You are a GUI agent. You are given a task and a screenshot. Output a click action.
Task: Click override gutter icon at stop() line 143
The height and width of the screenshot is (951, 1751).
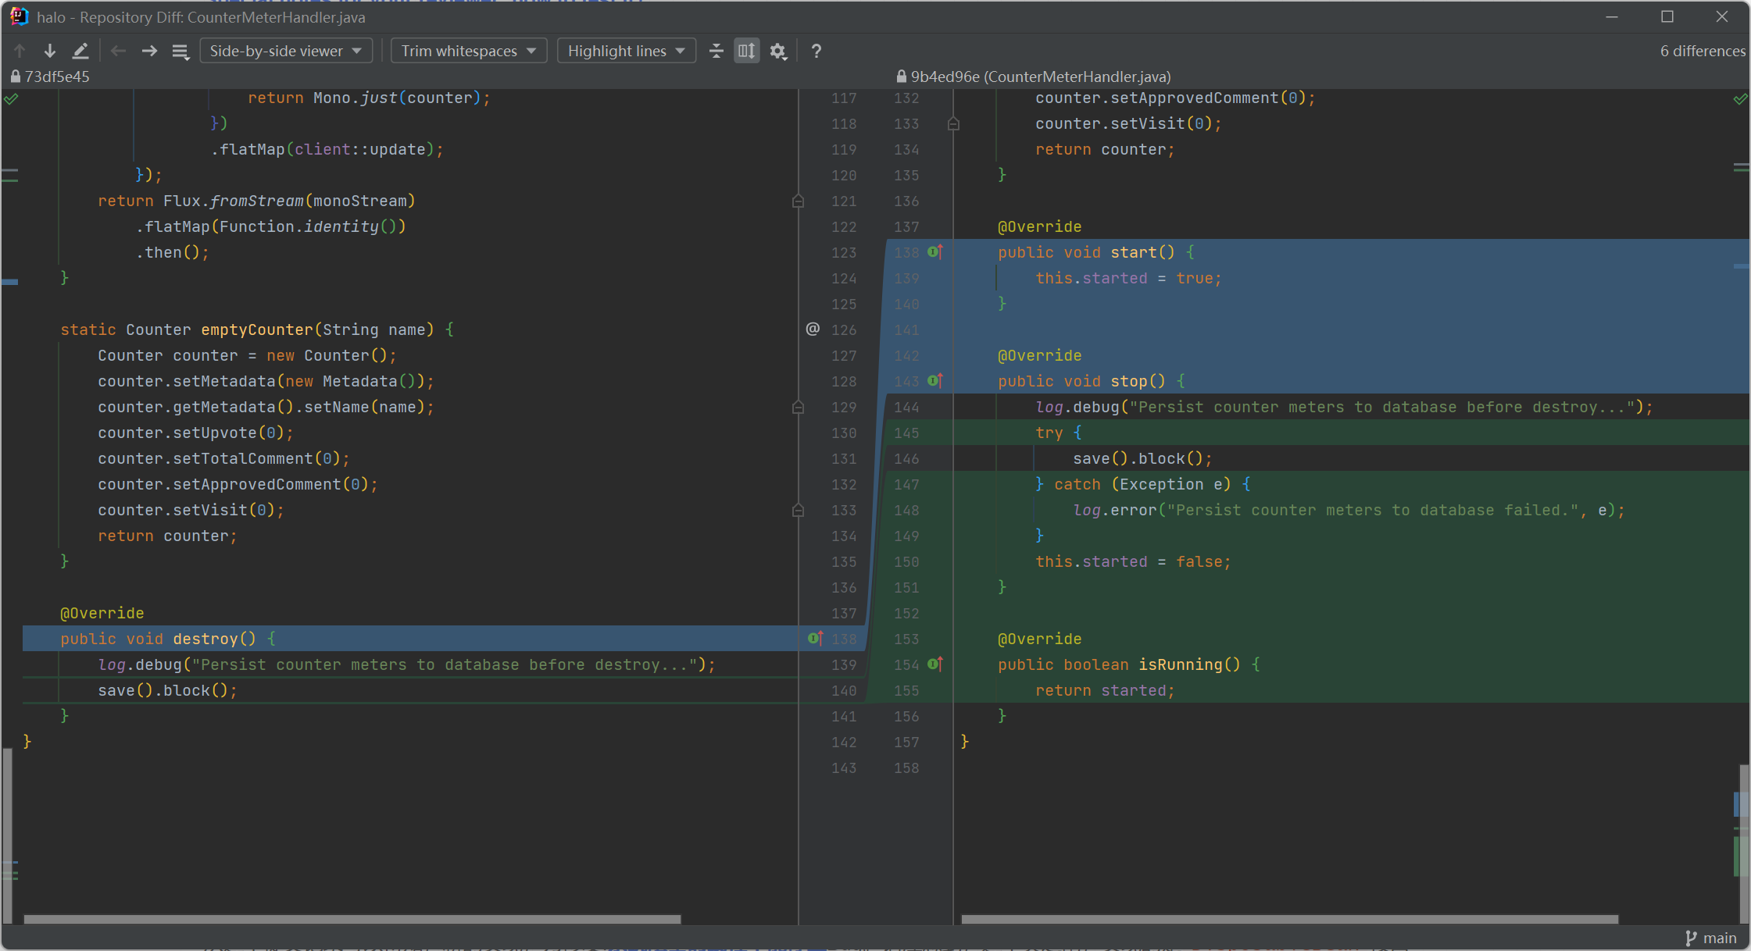tap(935, 380)
